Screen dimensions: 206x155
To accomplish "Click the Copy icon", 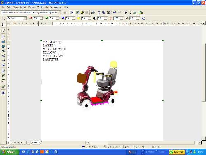I will [104, 12].
